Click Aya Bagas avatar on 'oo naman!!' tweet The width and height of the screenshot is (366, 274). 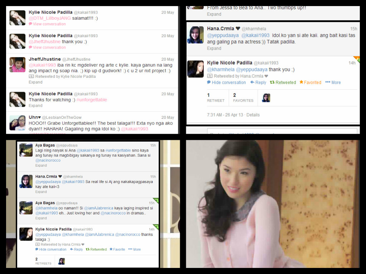tap(26, 208)
